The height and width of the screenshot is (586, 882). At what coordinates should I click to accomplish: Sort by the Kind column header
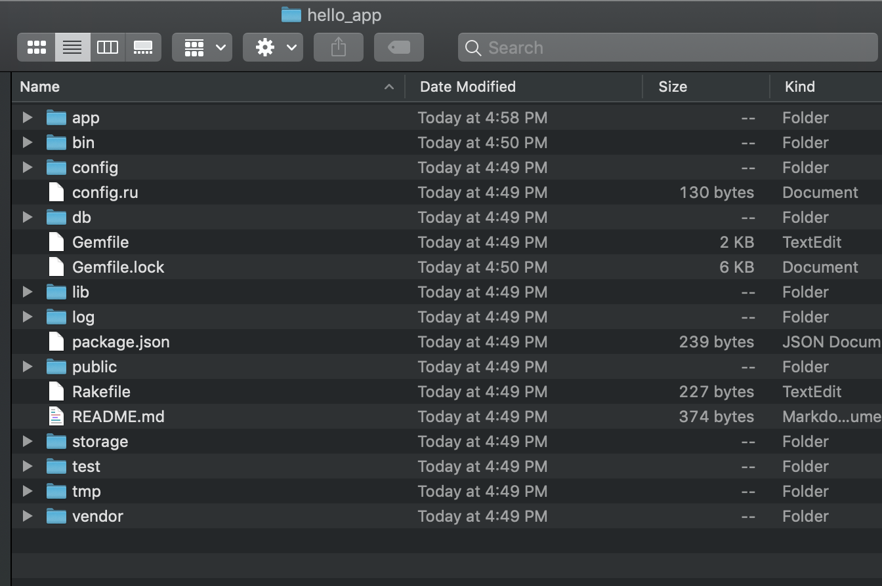[826, 87]
